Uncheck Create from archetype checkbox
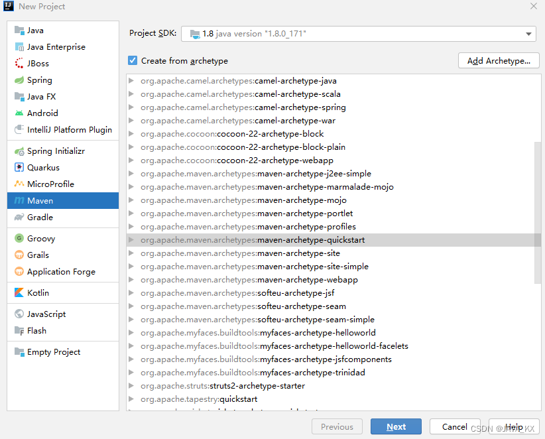 (x=133, y=60)
